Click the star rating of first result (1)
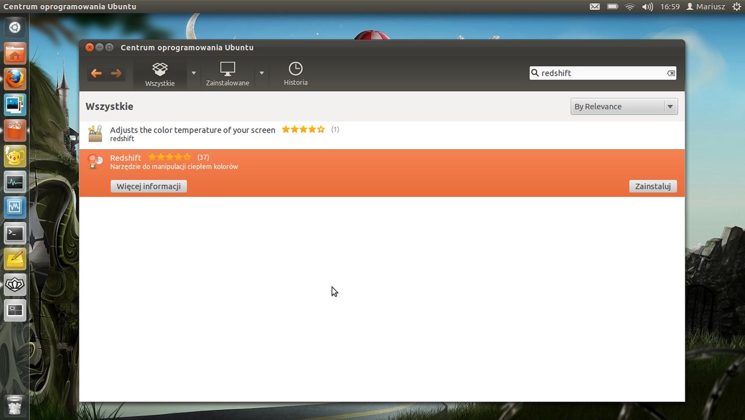This screenshot has height=420, width=745. click(303, 130)
